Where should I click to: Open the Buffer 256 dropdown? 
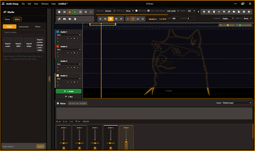point(191,11)
